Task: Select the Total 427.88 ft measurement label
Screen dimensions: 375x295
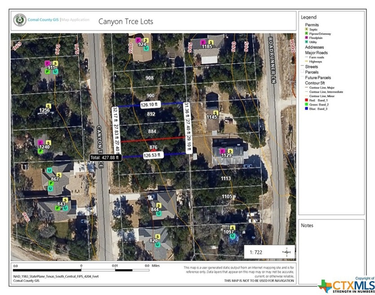Action: pos(104,157)
